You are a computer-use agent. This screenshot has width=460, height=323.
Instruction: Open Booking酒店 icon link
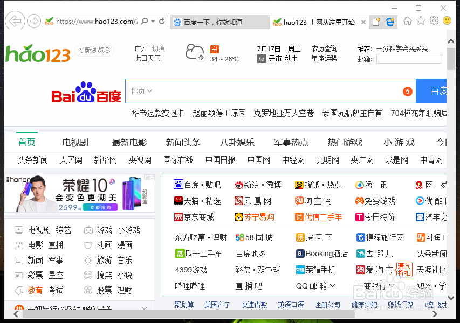[300, 254]
